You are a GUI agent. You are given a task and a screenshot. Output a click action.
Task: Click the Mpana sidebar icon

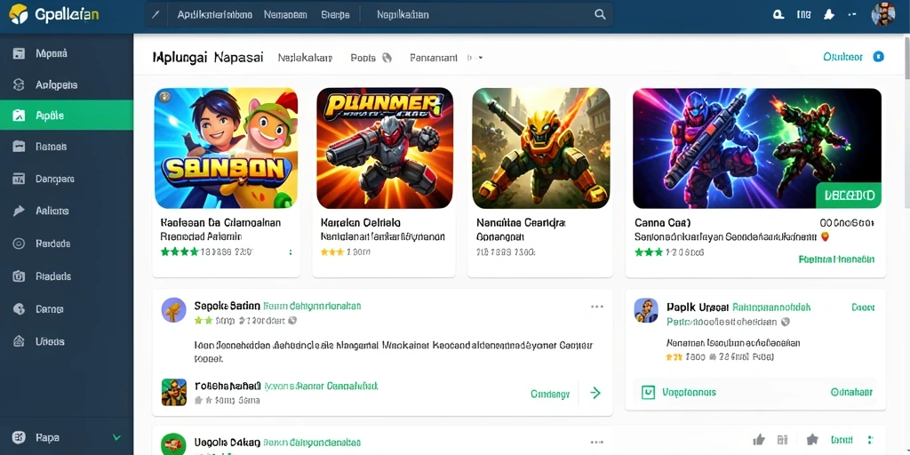(19, 53)
